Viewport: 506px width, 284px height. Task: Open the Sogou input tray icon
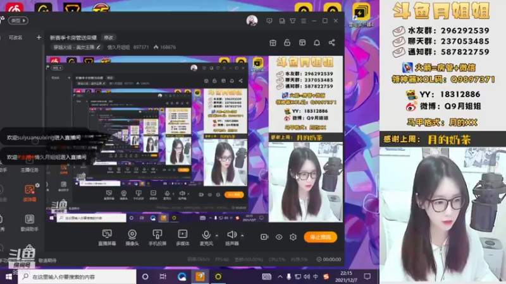326,276
